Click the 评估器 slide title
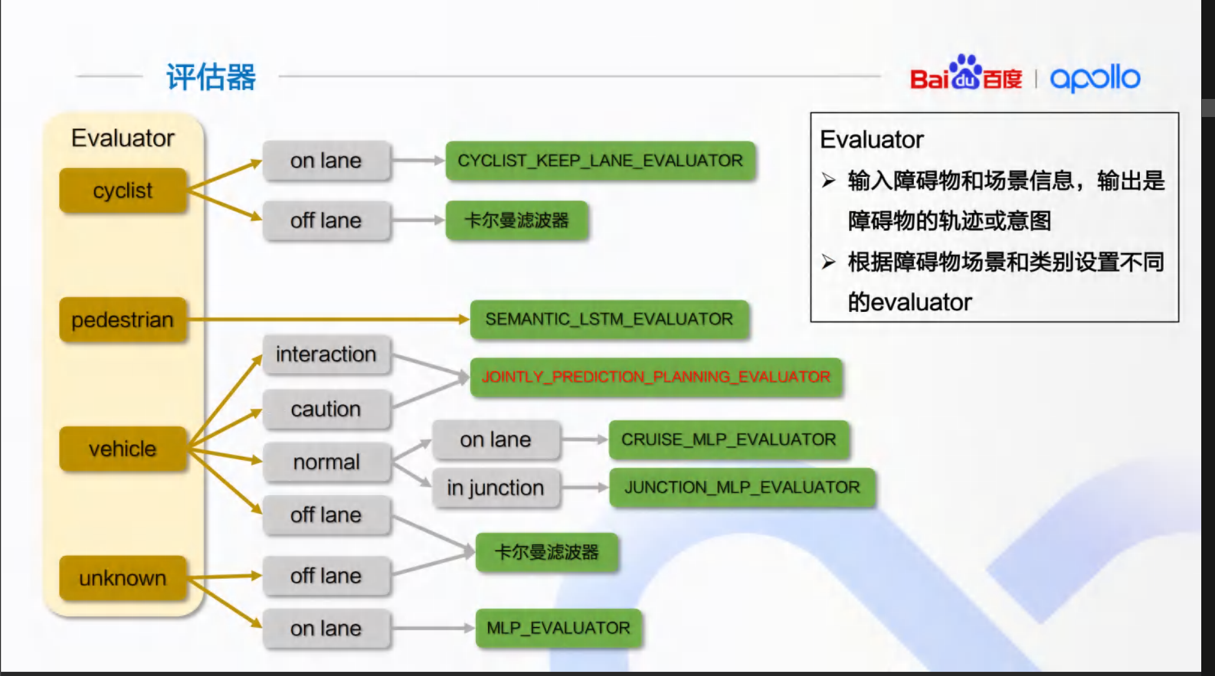The width and height of the screenshot is (1215, 676). point(211,77)
